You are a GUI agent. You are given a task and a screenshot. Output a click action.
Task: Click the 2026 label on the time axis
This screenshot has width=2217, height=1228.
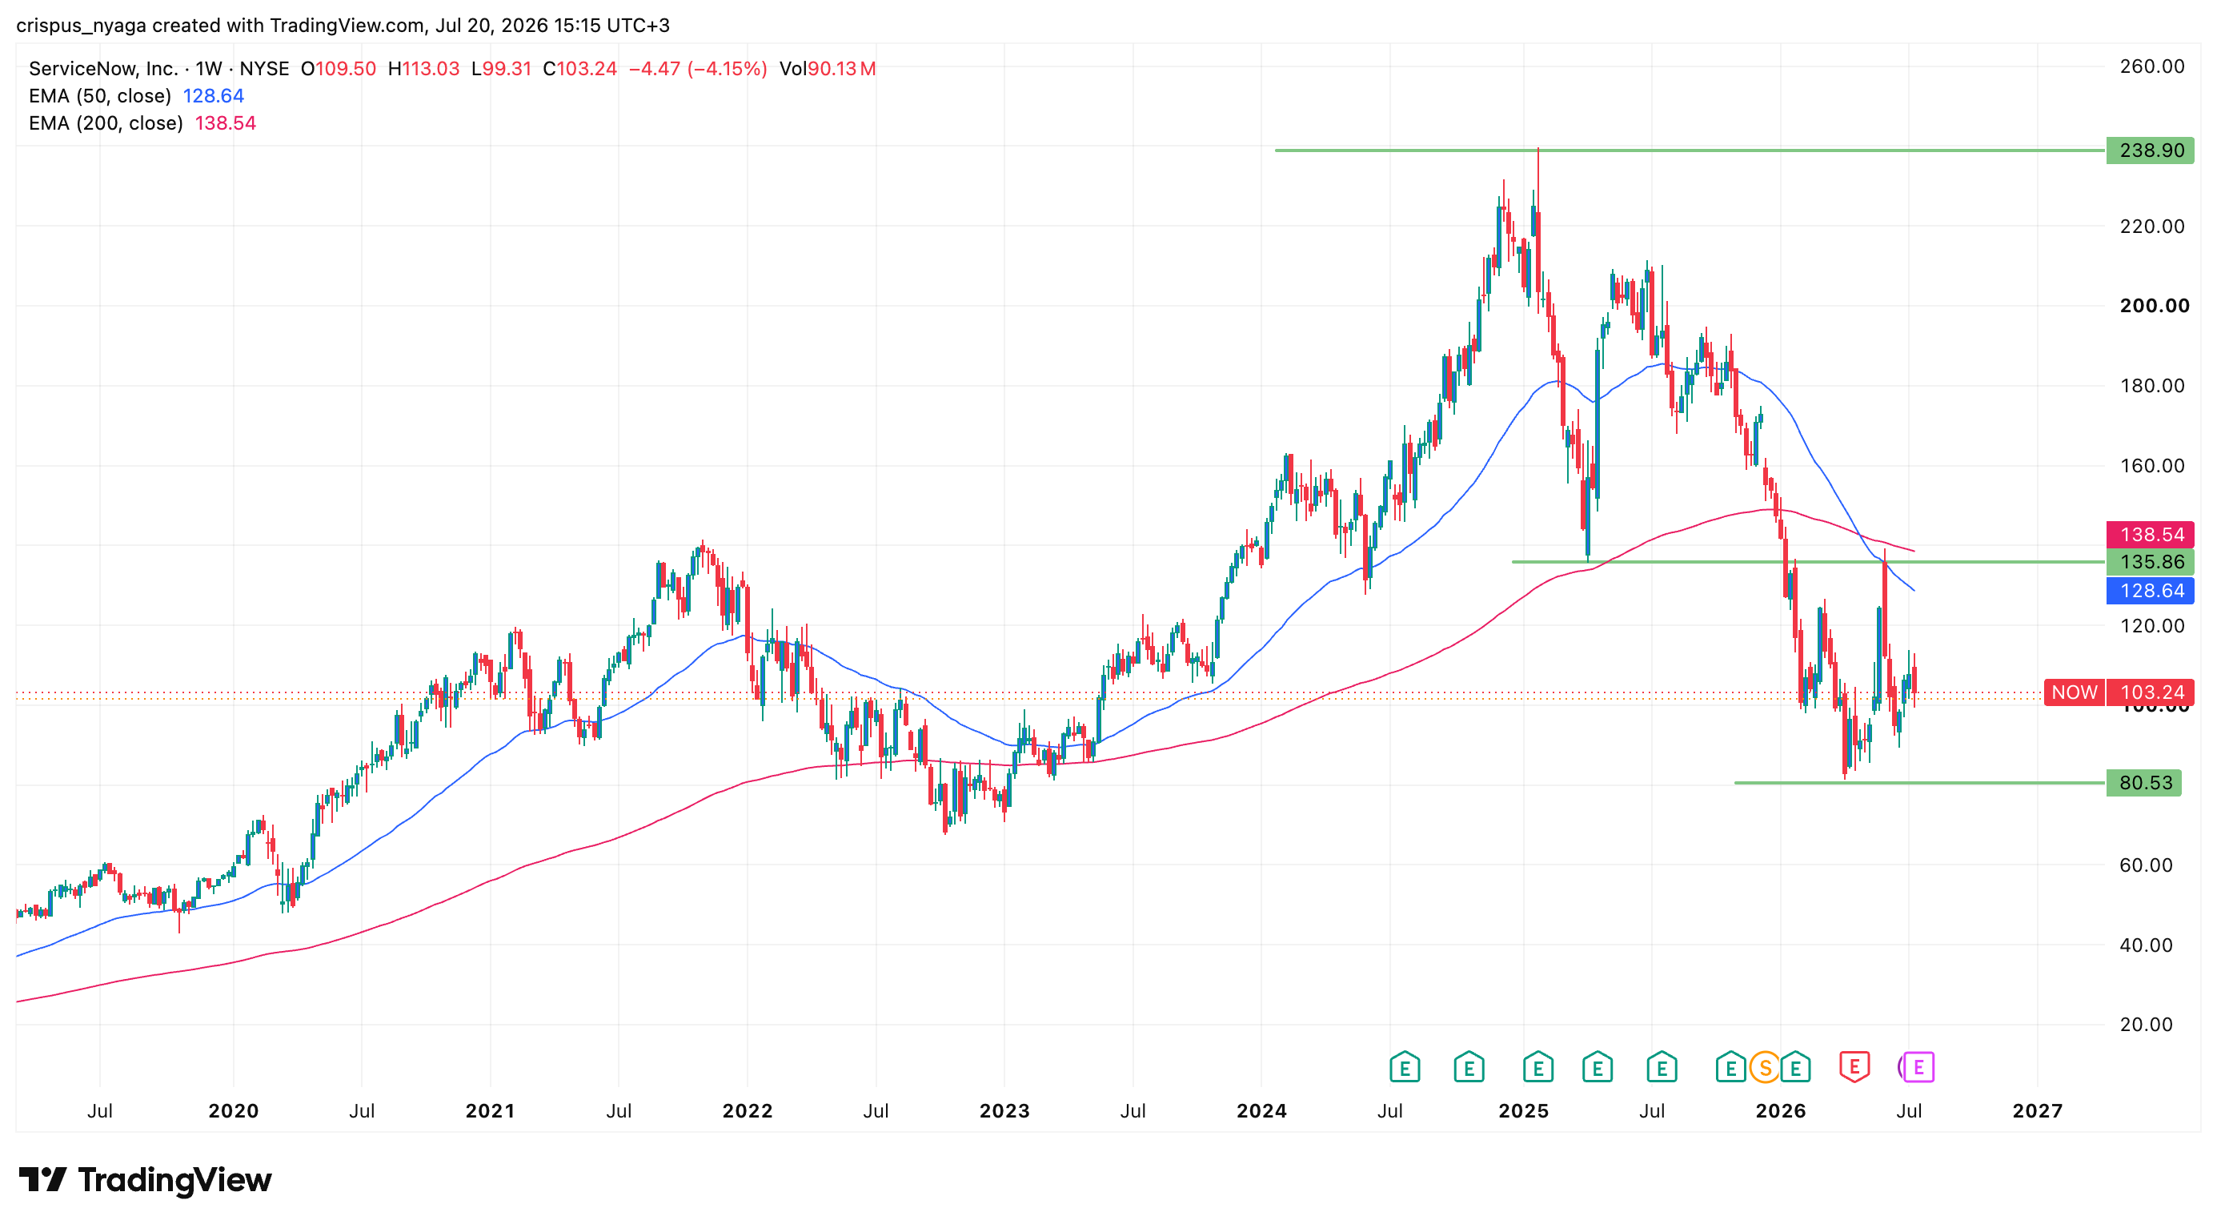[x=1781, y=1111]
